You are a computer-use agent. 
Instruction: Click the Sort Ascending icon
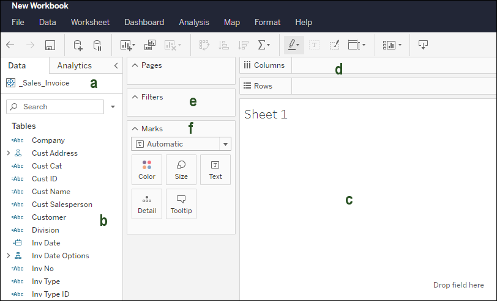tap(224, 45)
